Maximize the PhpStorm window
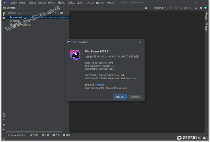 195,3
